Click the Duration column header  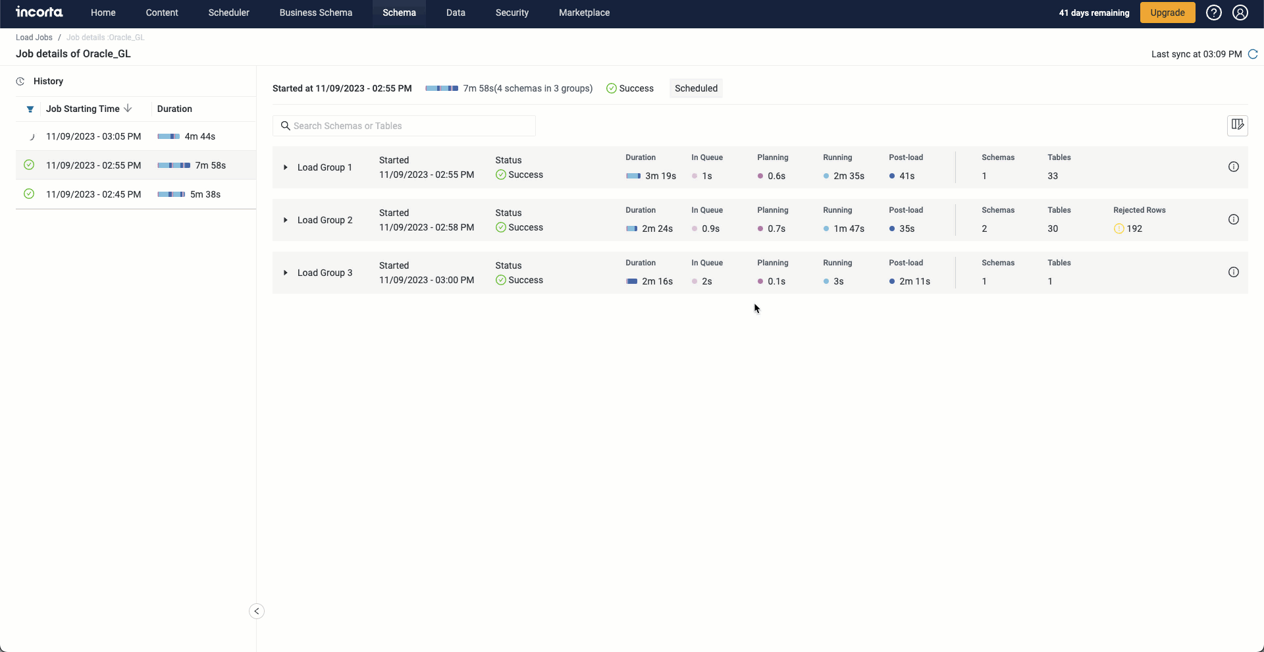[174, 109]
